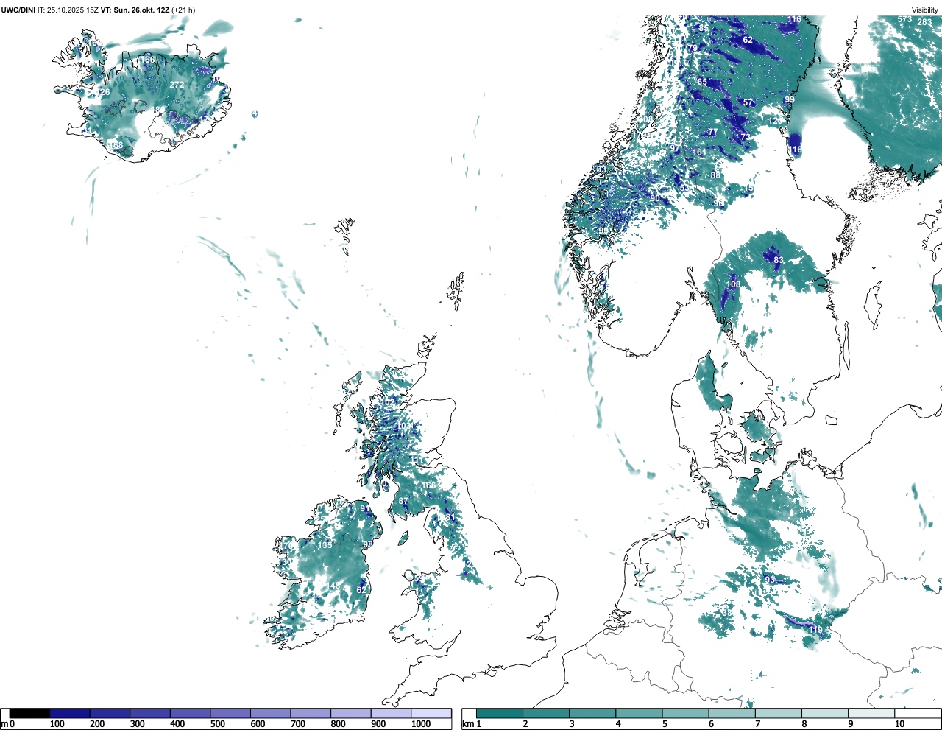The height and width of the screenshot is (730, 942).
Task: Click the '65' value in Sweden
Action: [x=702, y=82]
